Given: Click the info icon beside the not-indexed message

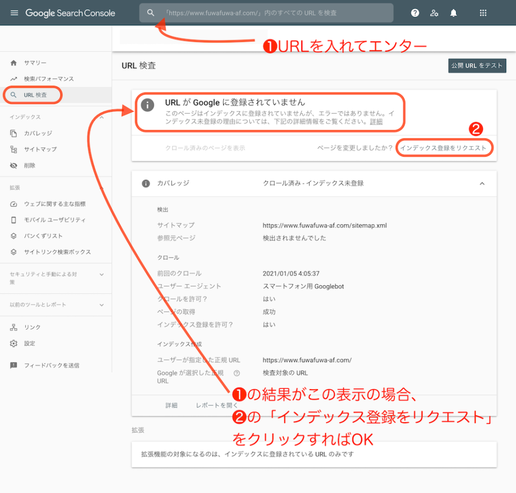Looking at the screenshot, I should point(148,105).
